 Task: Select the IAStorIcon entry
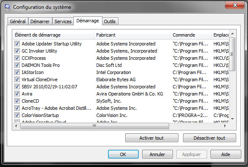(x=32, y=72)
